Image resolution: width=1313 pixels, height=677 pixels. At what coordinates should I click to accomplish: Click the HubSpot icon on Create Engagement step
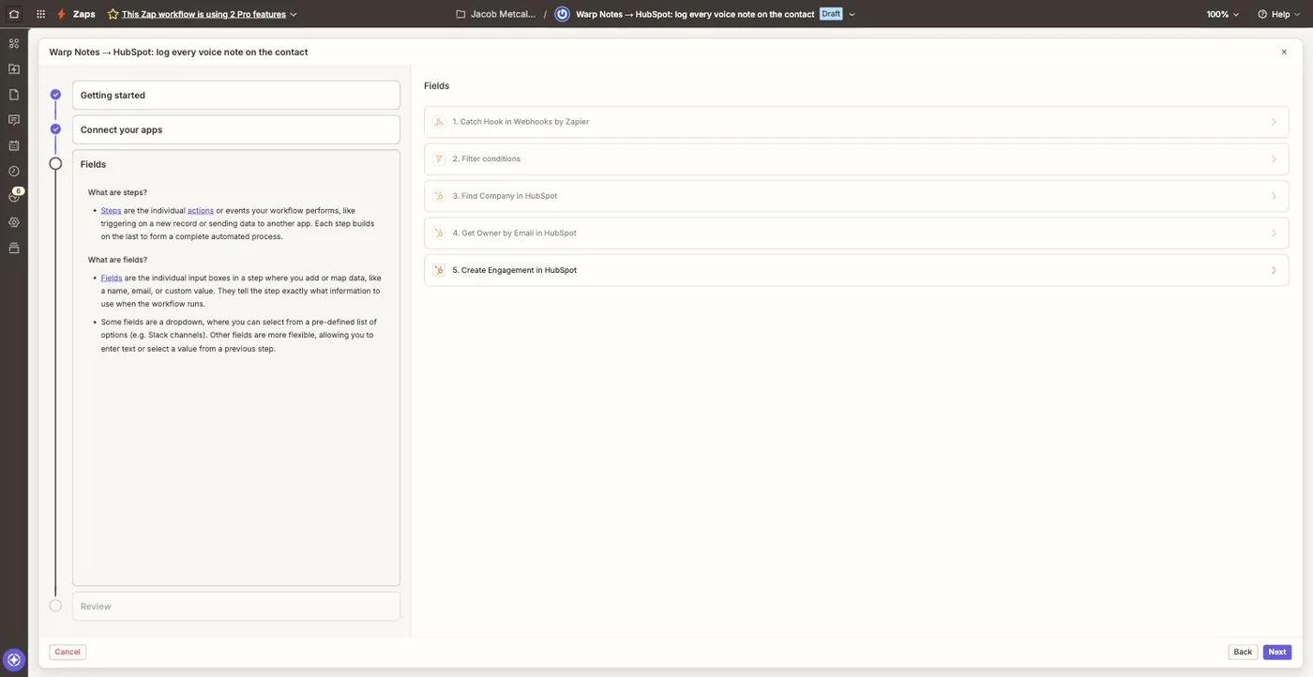point(438,270)
